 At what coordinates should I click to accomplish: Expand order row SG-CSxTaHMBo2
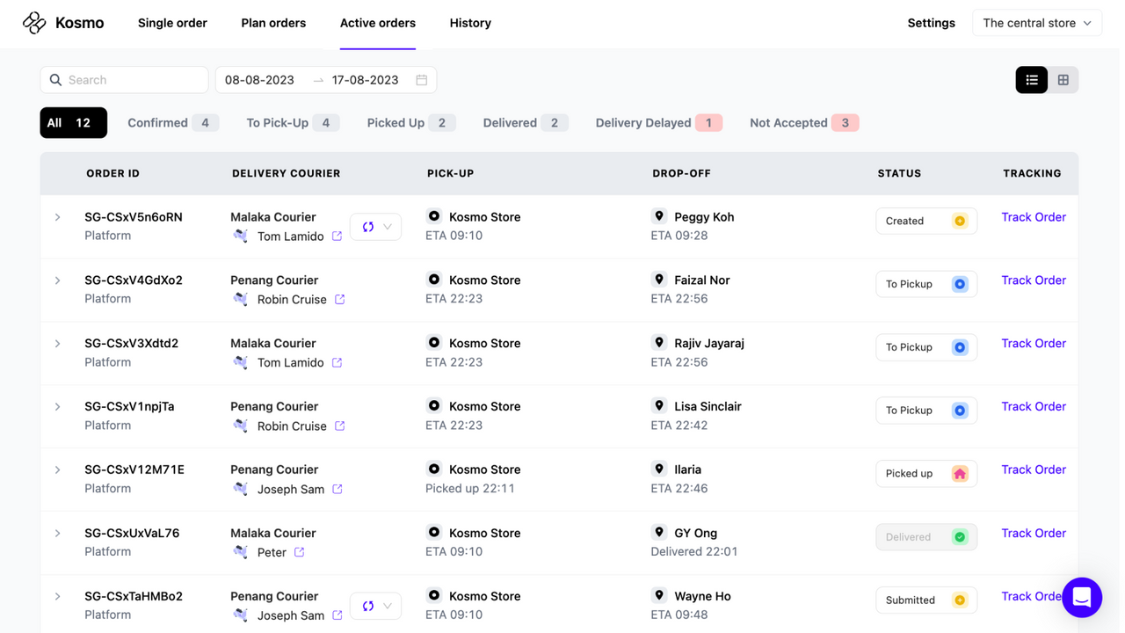(x=58, y=597)
